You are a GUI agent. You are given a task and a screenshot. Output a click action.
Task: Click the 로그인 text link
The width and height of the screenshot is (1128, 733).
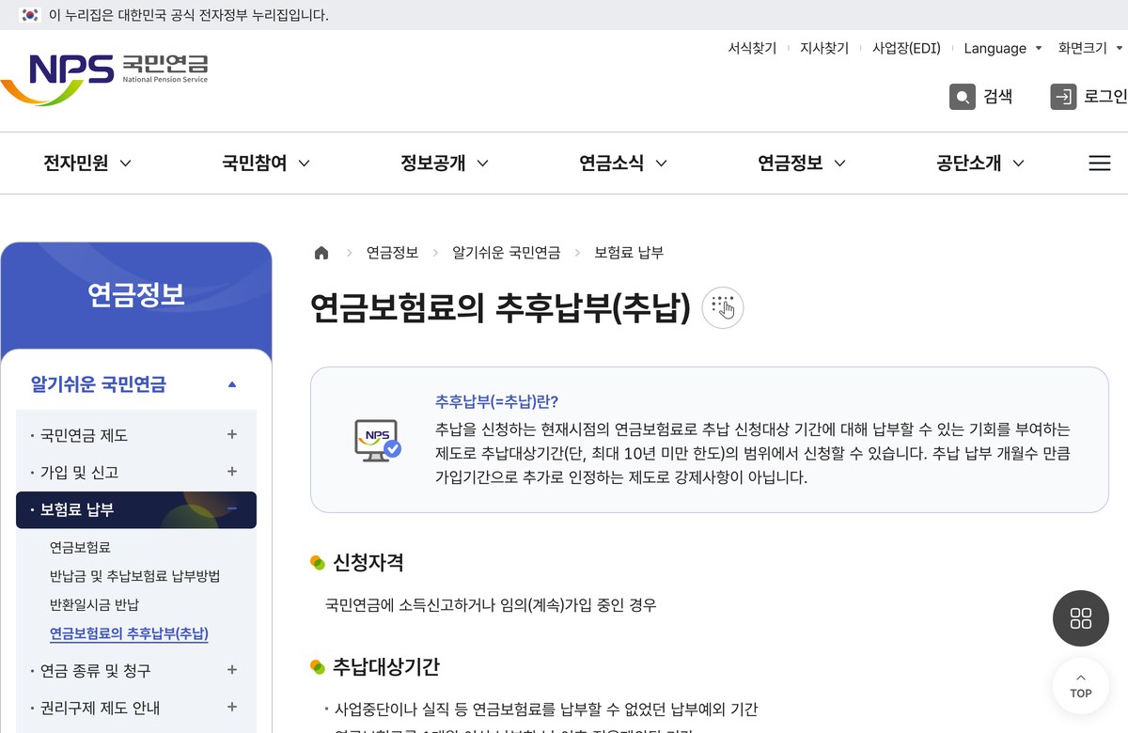(x=1105, y=96)
